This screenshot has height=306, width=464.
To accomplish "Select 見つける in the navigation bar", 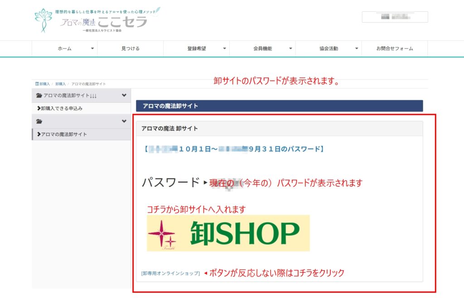I will pyautogui.click(x=130, y=49).
